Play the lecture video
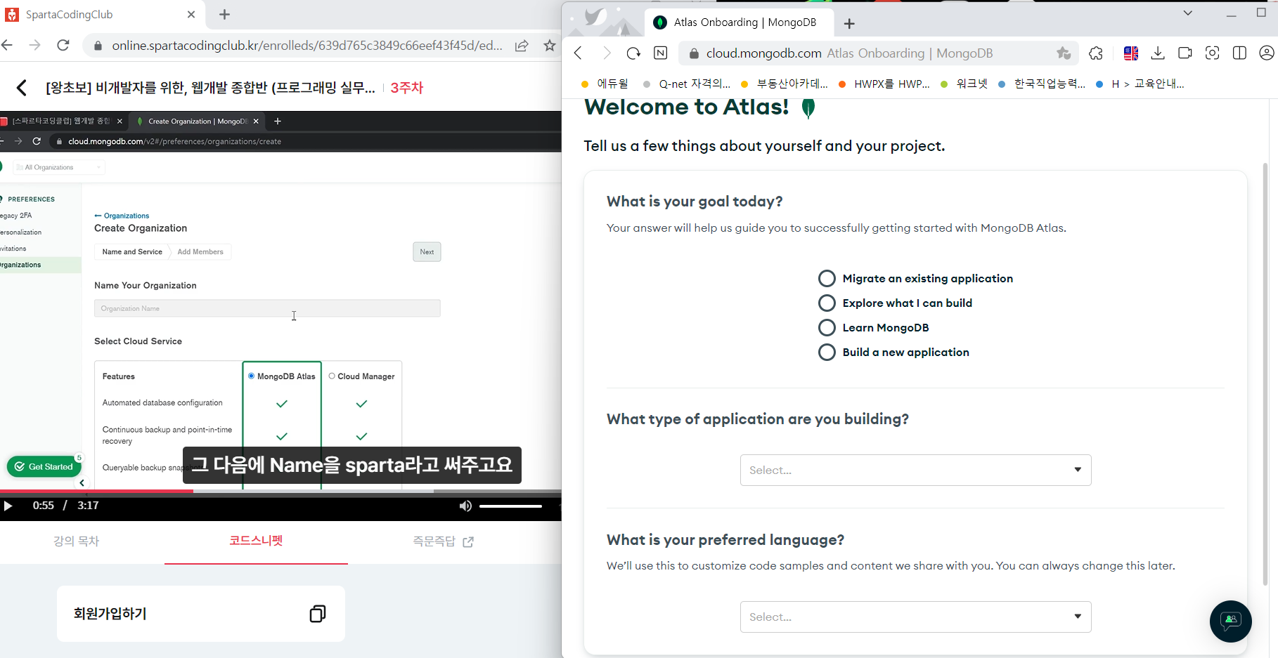The image size is (1278, 658). [x=8, y=506]
